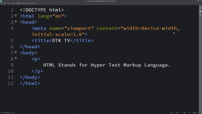Click line number 12 in the gutter
Image resolution: width=202 pixels, height=114 pixels.
(11, 83)
